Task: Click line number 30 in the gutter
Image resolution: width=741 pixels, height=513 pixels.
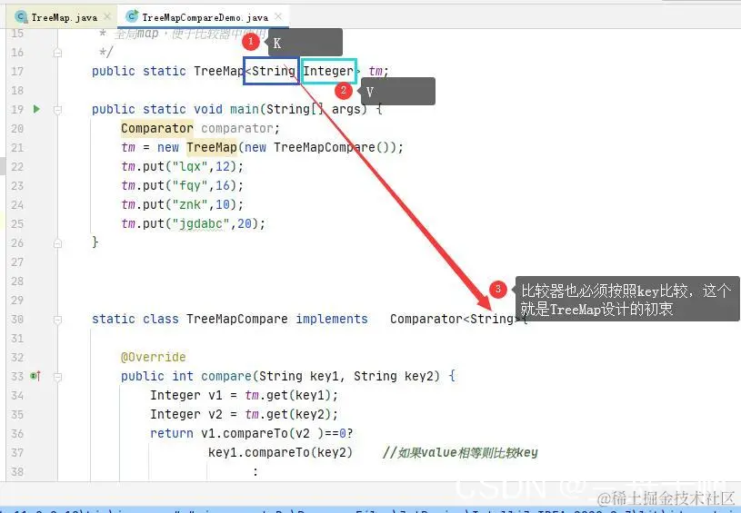Action: pyautogui.click(x=17, y=320)
